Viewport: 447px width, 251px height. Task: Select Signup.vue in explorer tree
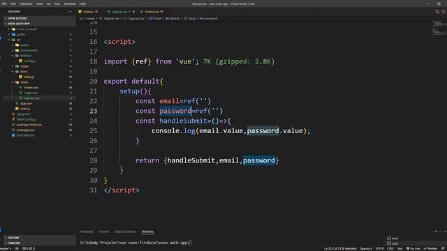(31, 98)
